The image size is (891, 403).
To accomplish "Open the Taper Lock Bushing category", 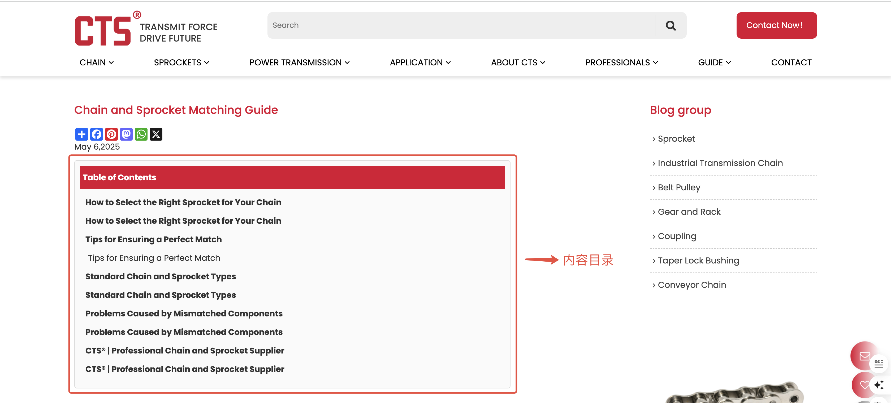I will coord(698,261).
